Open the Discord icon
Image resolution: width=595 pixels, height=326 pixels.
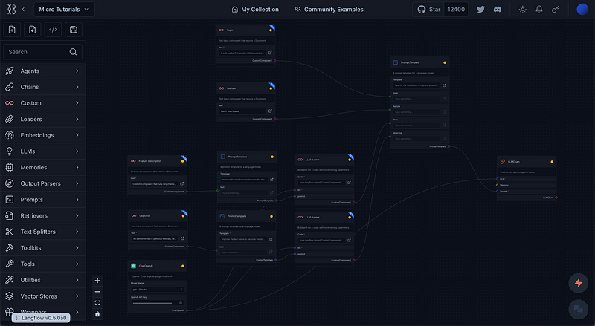tap(498, 10)
